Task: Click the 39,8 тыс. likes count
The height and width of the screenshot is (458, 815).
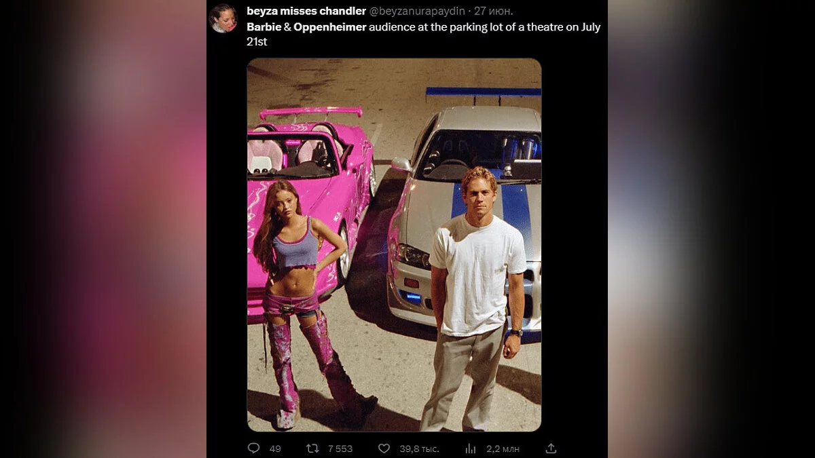Action: (x=419, y=449)
